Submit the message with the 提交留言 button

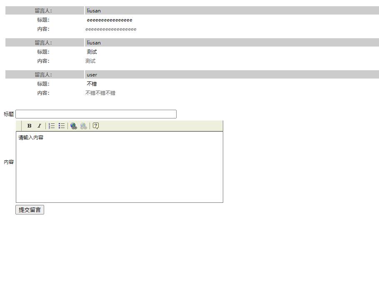[30, 210]
